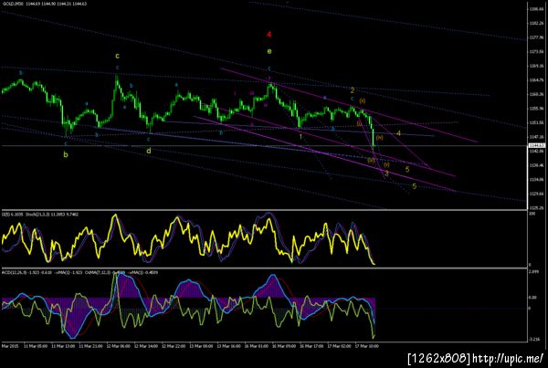Click the 1129.66 price axis value
This screenshot has height=368, width=548.
tap(536, 194)
